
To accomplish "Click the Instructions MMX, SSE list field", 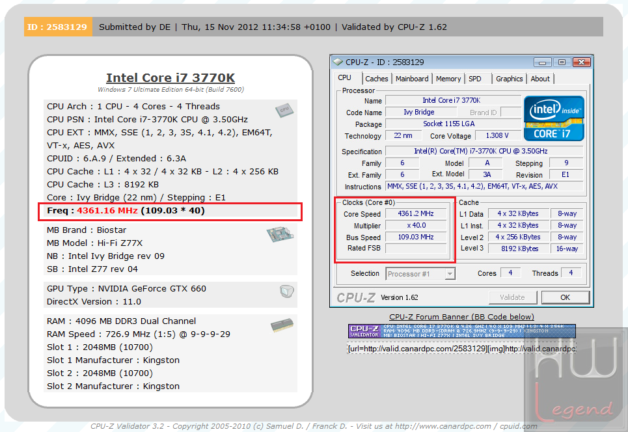I will (x=484, y=186).
